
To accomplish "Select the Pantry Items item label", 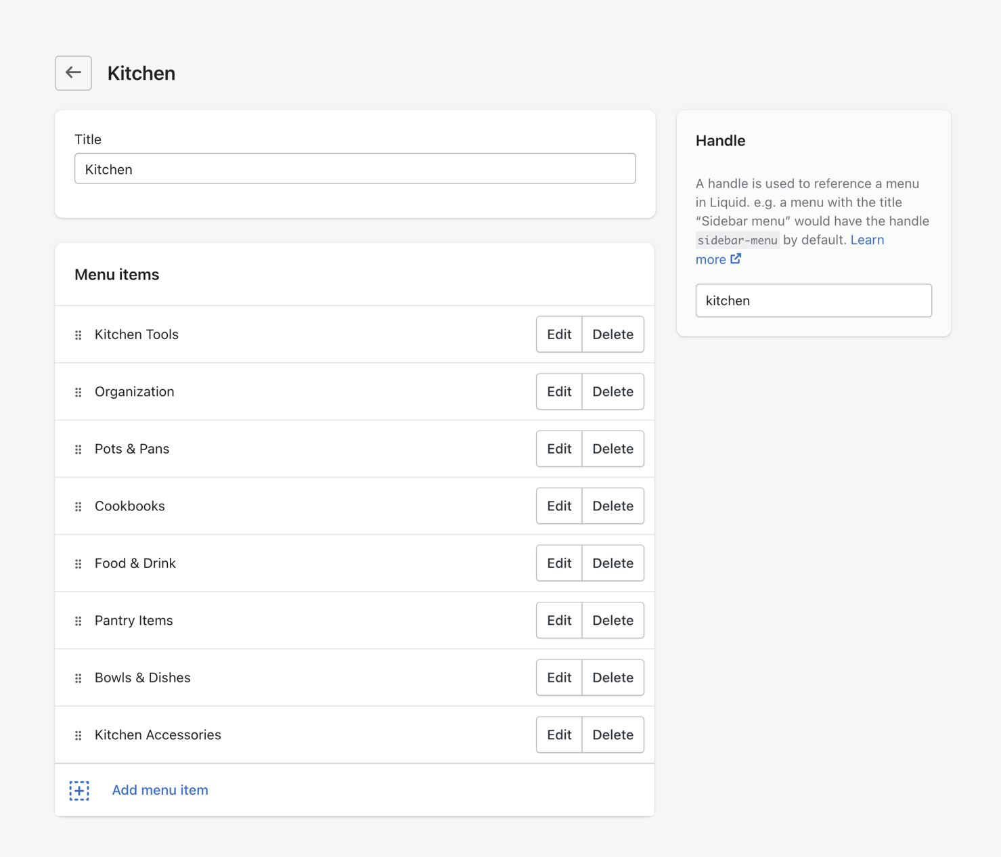I will (134, 620).
